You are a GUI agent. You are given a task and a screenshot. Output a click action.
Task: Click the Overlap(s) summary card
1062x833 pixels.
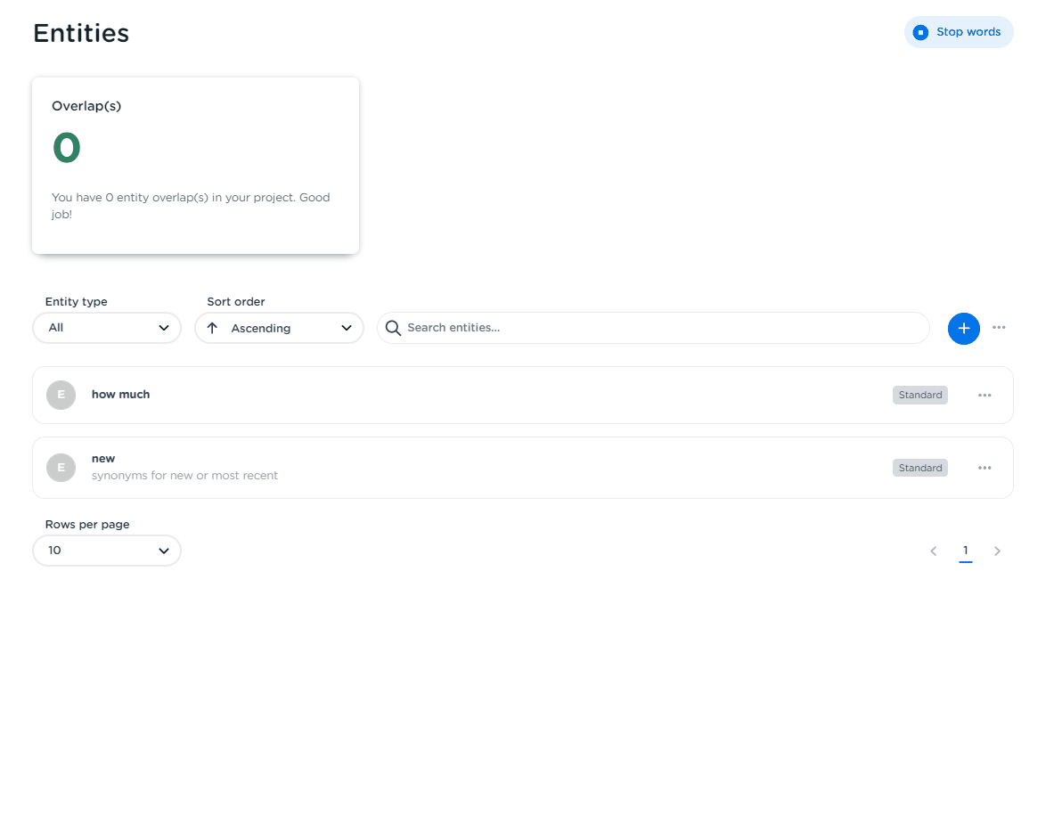[x=195, y=165]
